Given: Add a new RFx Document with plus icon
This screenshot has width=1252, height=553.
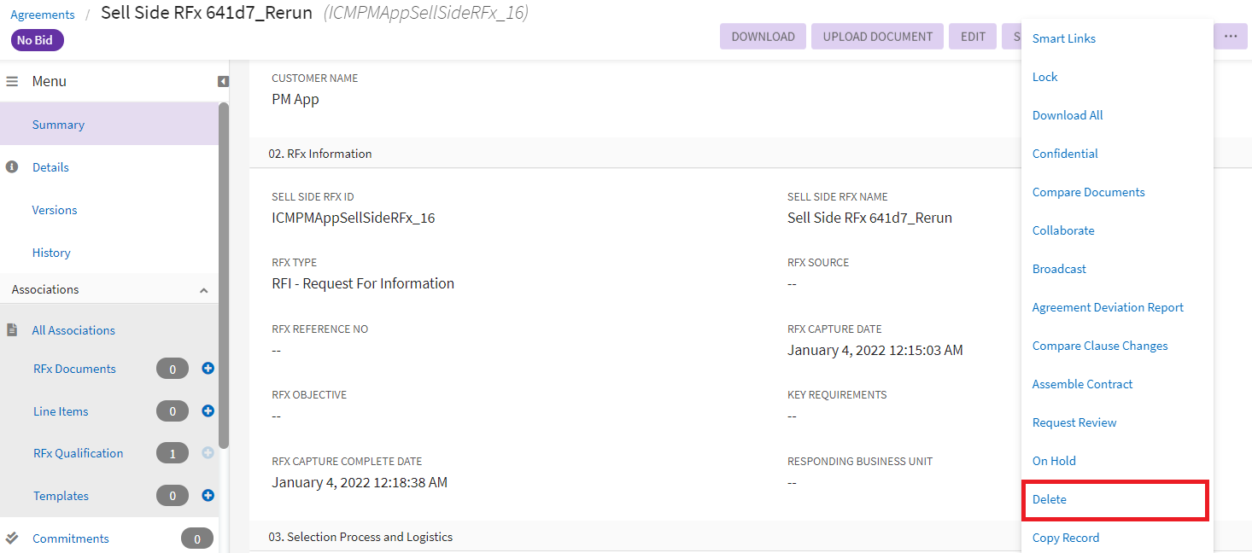Looking at the screenshot, I should point(208,369).
